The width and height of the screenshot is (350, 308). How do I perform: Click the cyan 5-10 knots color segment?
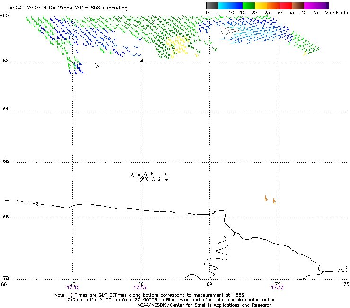(x=224, y=6)
